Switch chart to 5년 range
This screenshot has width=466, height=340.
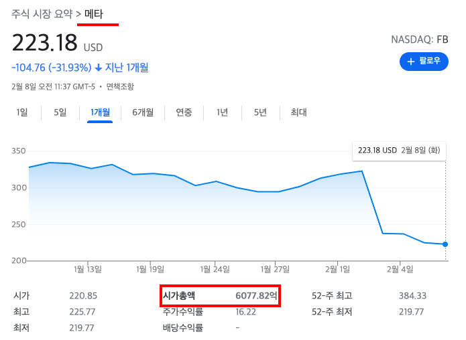coord(260,112)
